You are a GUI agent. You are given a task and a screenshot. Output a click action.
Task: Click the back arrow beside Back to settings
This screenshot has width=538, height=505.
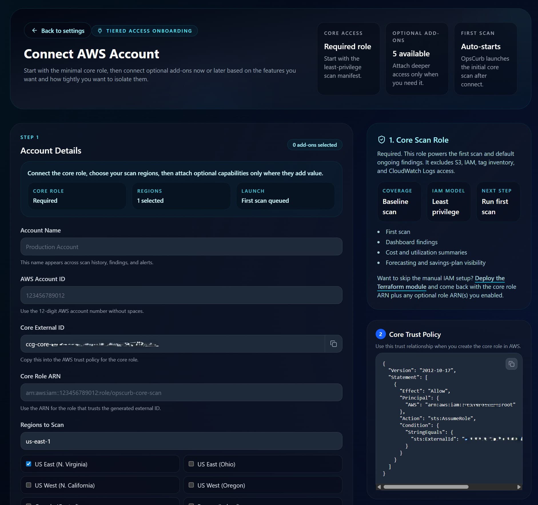(x=35, y=31)
